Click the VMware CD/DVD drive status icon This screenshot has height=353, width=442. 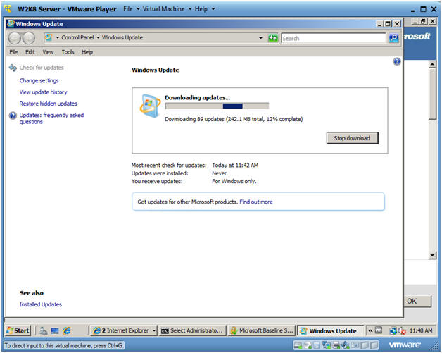tap(308, 345)
